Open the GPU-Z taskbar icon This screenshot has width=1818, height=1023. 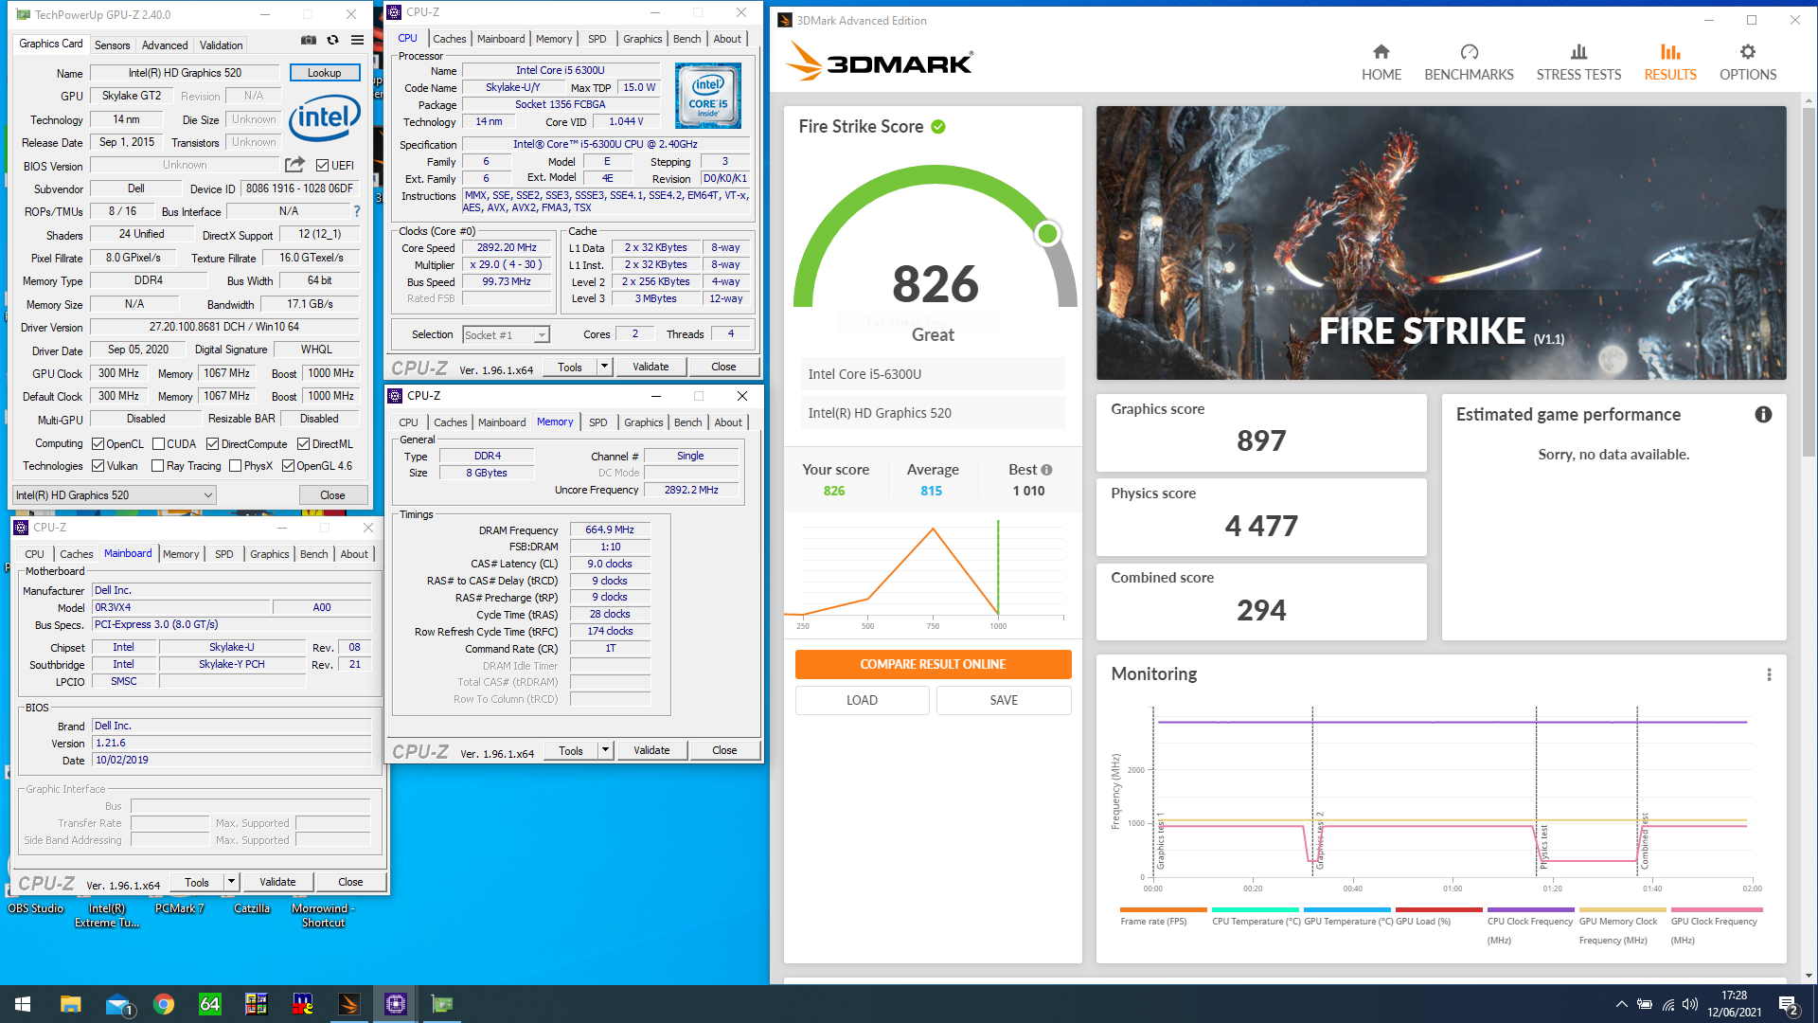click(441, 1004)
